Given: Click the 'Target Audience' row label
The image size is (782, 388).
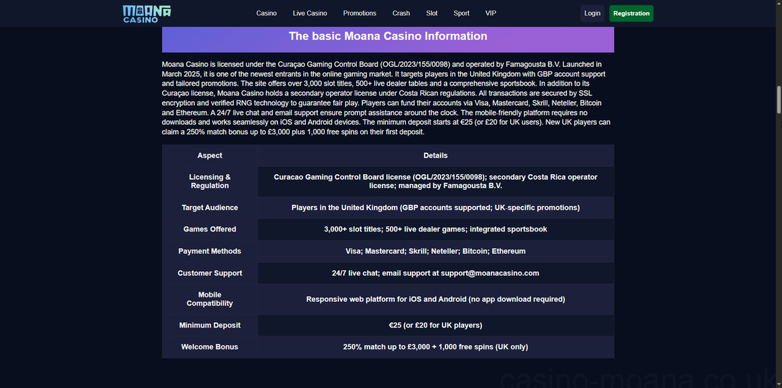Looking at the screenshot, I should pyautogui.click(x=210, y=208).
